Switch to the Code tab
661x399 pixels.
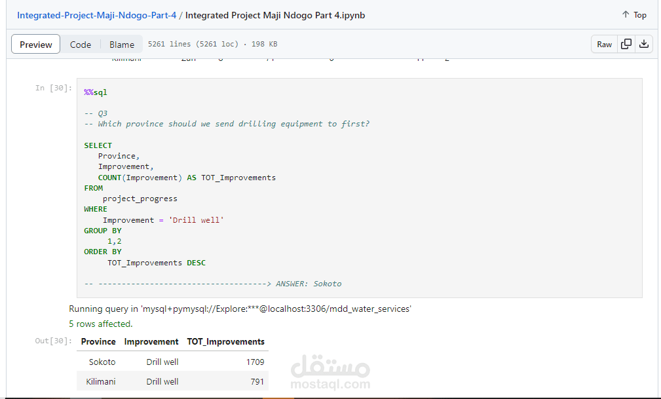pyautogui.click(x=81, y=45)
